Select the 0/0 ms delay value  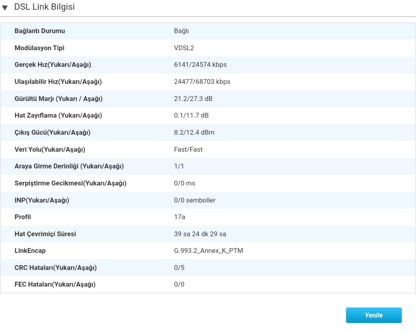(x=185, y=183)
